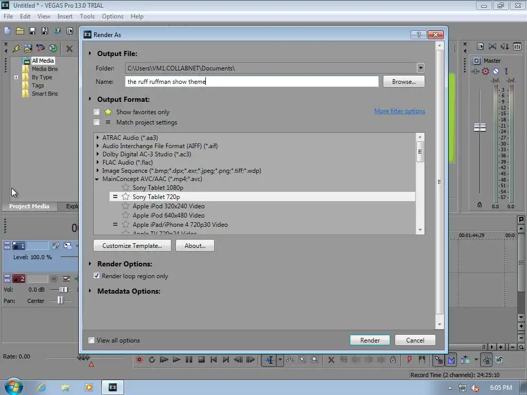Toggle favorite star for Apple iPod 320x240 Video
The image size is (527, 395).
(126, 206)
